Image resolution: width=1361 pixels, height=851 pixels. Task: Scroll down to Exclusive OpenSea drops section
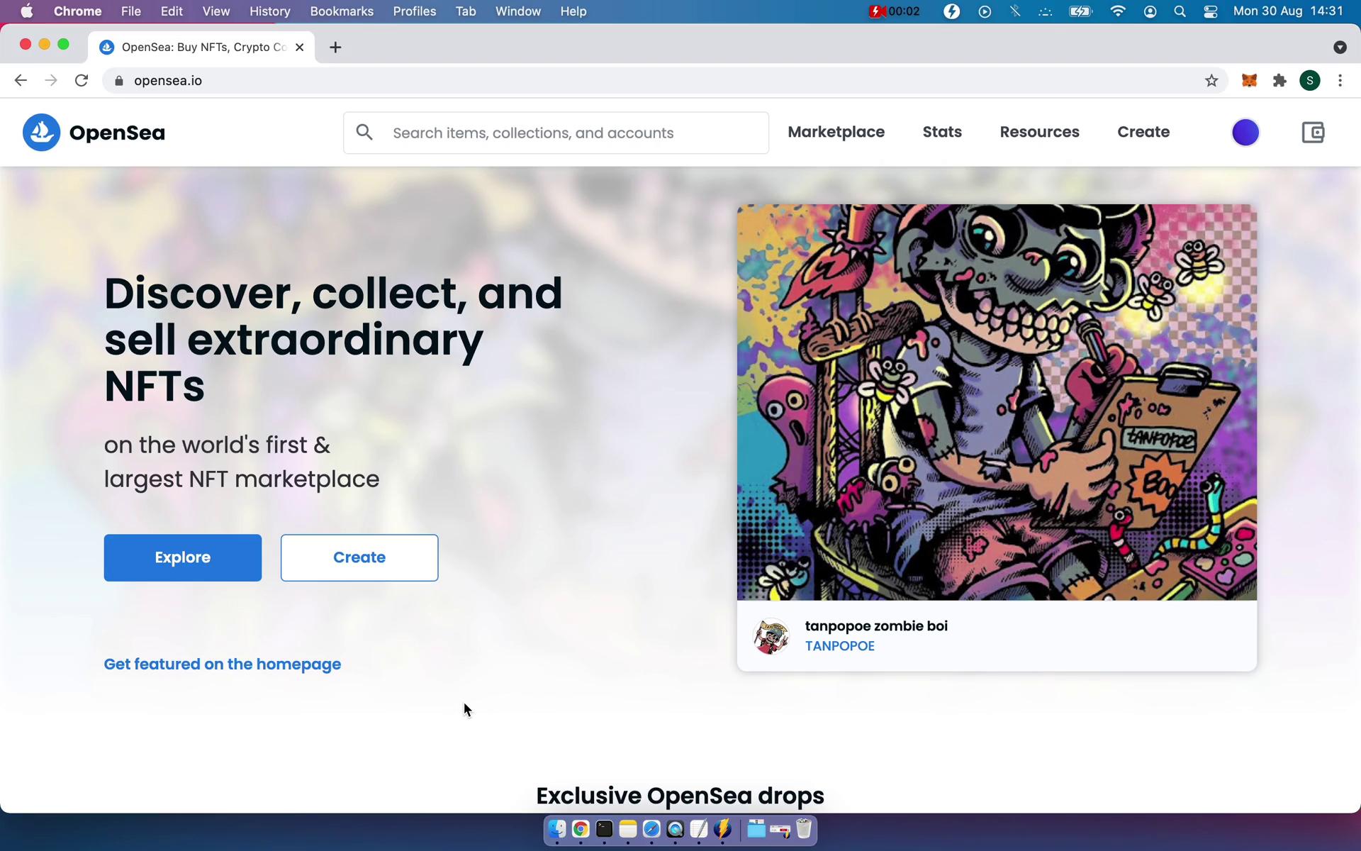680,794
